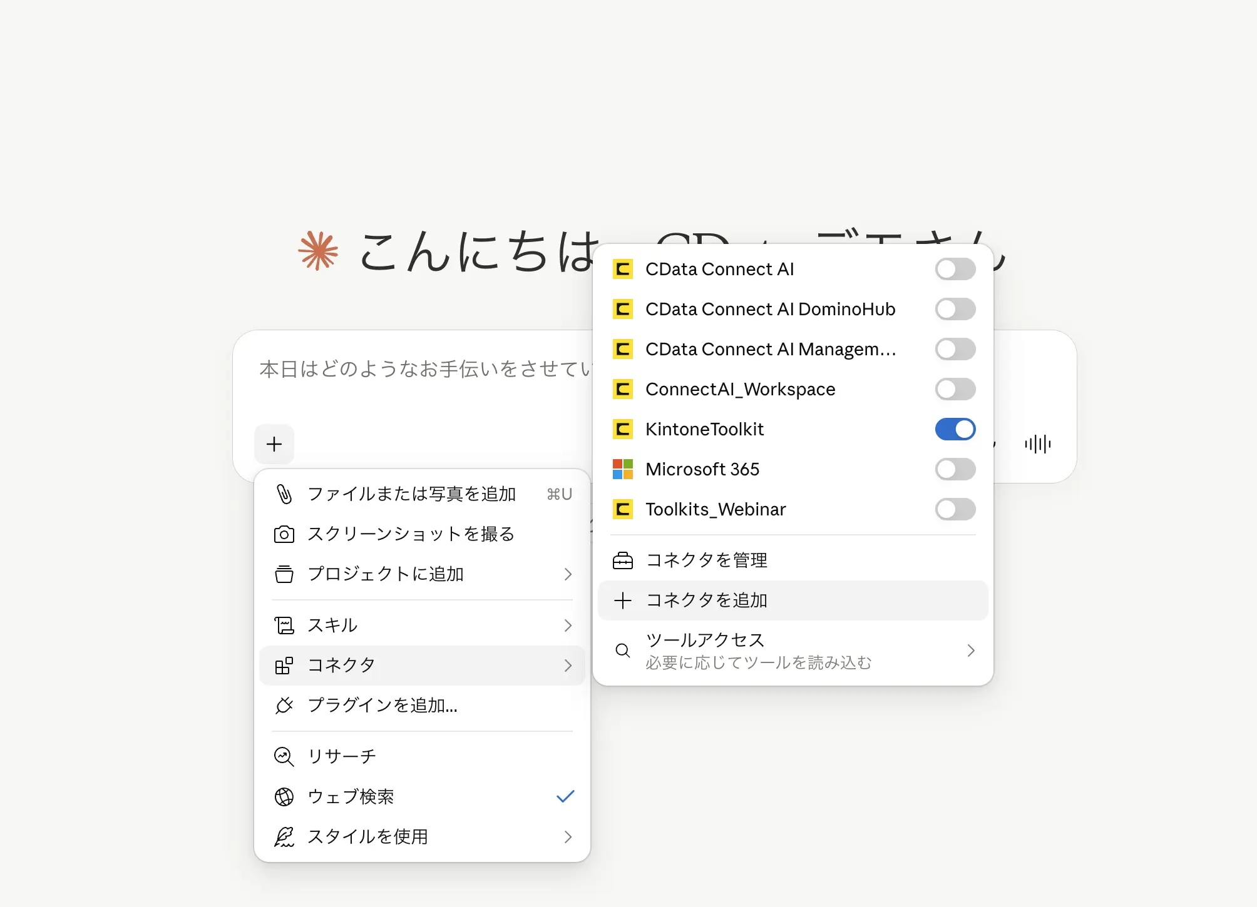This screenshot has height=907, width=1257.
Task: Click the スタイル feather pen icon
Action: [x=284, y=836]
